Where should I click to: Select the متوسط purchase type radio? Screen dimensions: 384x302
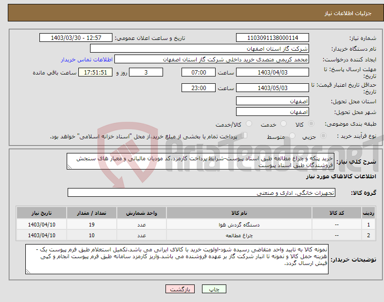(x=292, y=135)
